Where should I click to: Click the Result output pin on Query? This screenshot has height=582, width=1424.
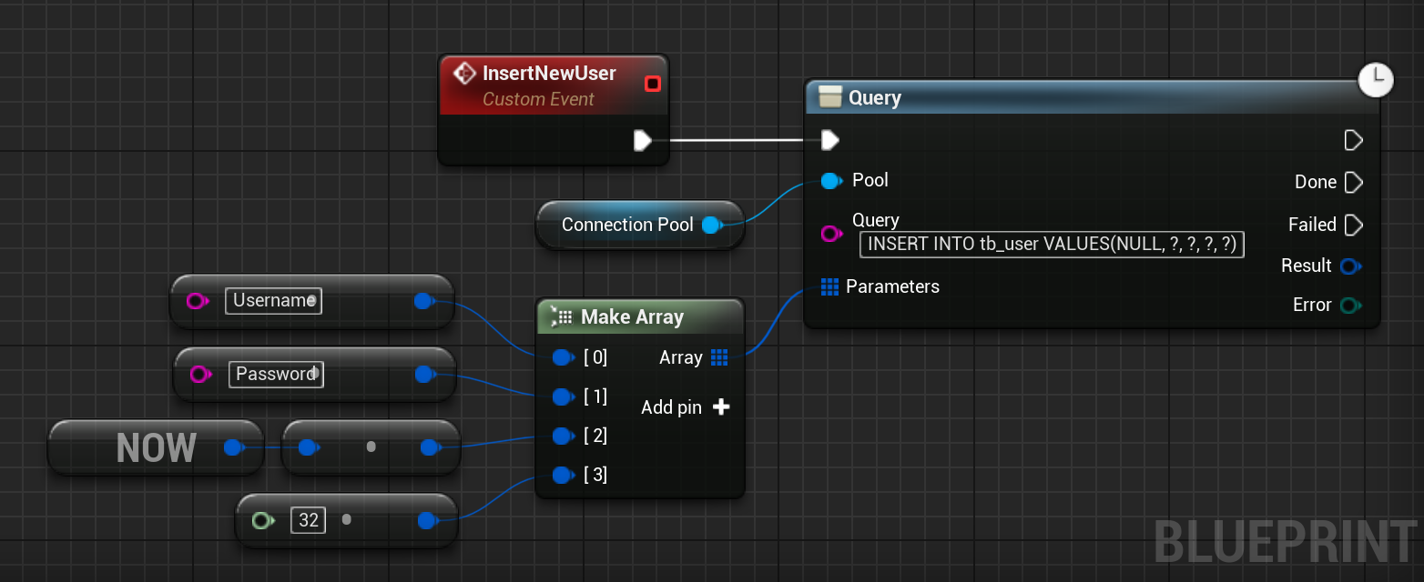tap(1351, 266)
